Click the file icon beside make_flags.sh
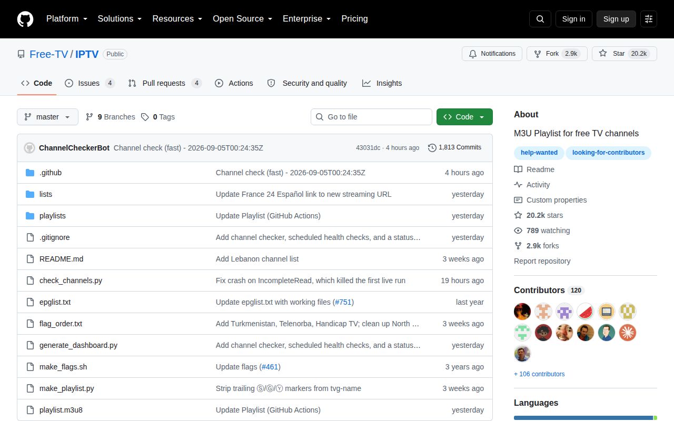Image resolution: width=674 pixels, height=421 pixels. (x=30, y=367)
